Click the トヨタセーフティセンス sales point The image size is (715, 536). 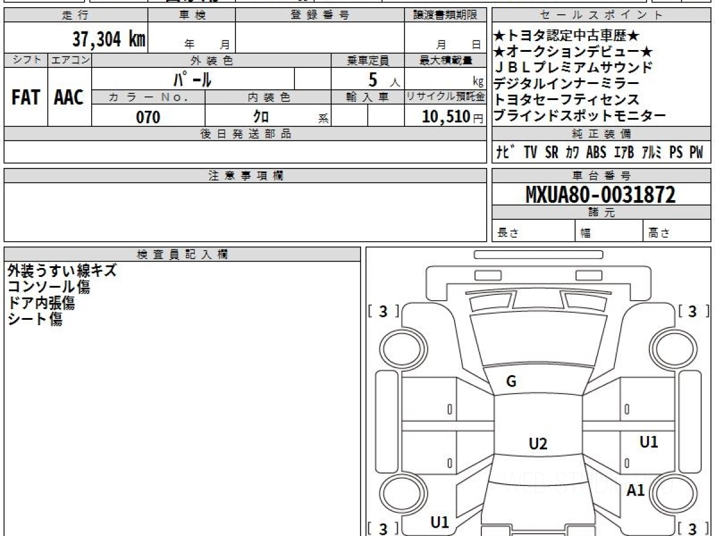click(566, 100)
